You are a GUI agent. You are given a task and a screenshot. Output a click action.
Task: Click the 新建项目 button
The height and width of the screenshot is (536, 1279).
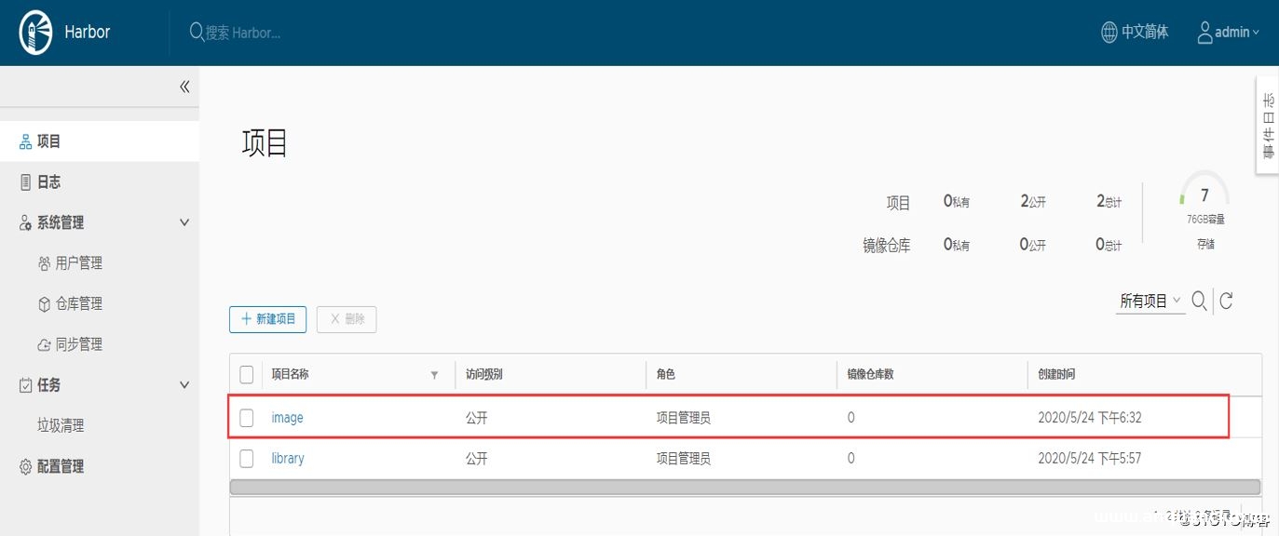coord(267,318)
